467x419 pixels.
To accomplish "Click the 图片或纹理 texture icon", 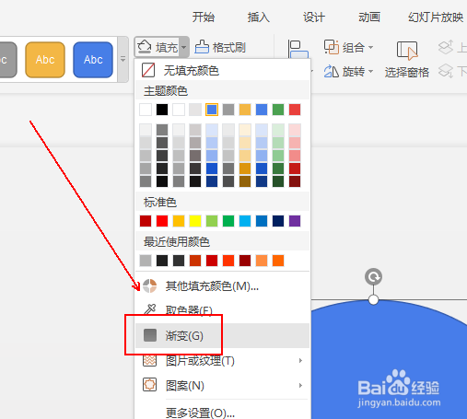I will pyautogui.click(x=150, y=360).
